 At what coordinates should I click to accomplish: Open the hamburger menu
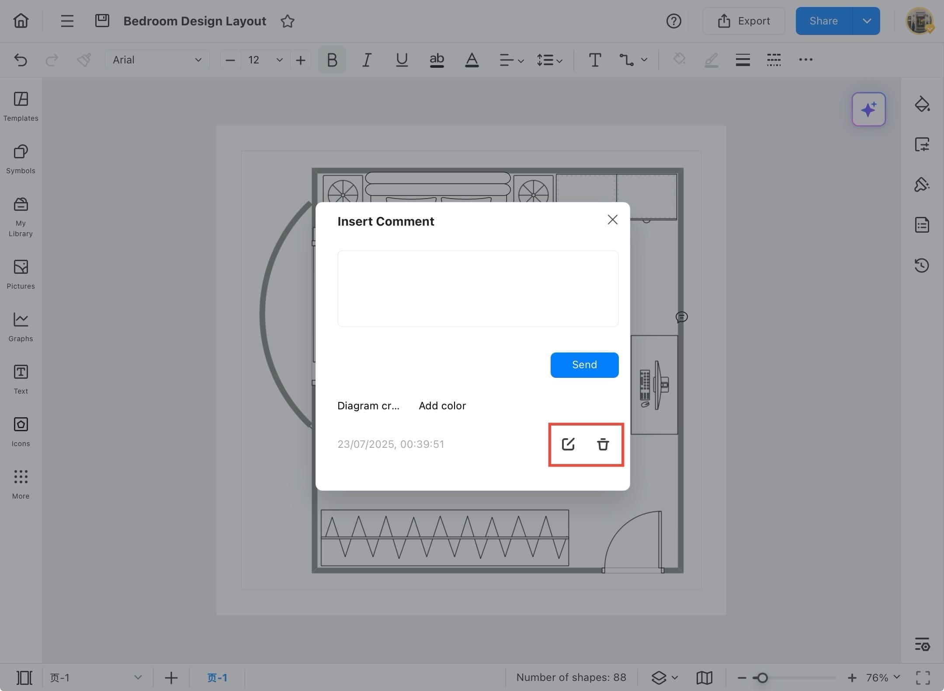tap(66, 21)
